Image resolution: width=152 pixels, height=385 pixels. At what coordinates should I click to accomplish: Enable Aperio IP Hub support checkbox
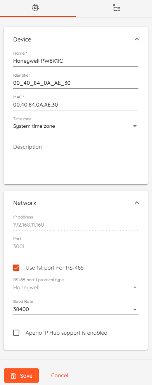pos(16,333)
